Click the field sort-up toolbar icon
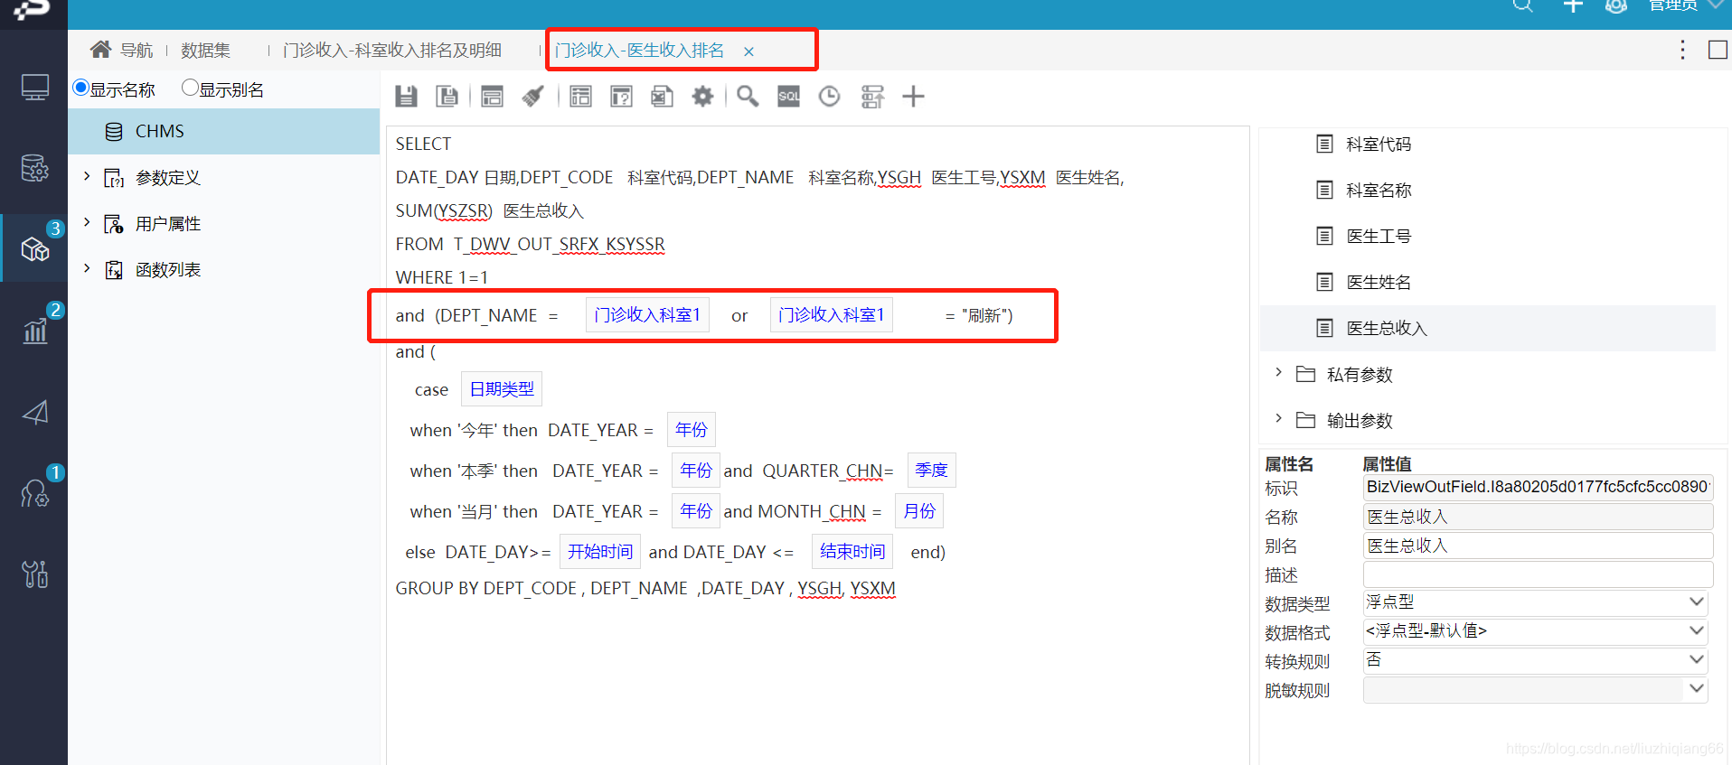 click(x=872, y=97)
